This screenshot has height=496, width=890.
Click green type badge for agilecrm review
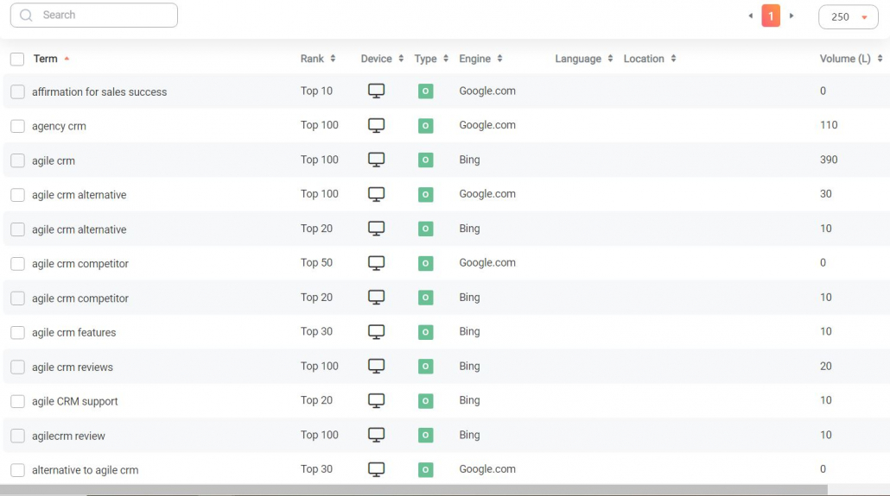pos(426,435)
